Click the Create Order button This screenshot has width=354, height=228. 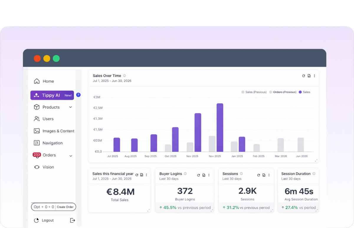tap(65, 207)
